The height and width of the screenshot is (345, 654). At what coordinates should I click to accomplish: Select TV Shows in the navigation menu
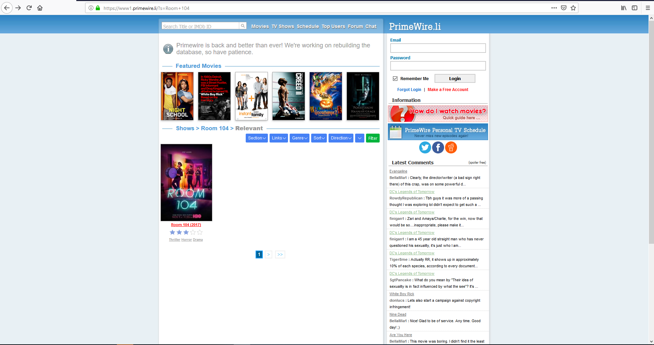click(x=282, y=26)
